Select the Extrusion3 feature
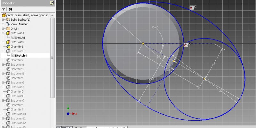Screen dimensions: 256x128 coord(17,51)
